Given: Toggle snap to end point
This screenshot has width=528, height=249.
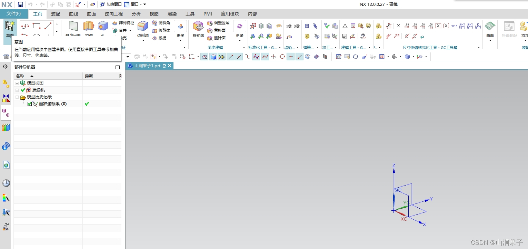Looking at the screenshot, I should point(231,57).
